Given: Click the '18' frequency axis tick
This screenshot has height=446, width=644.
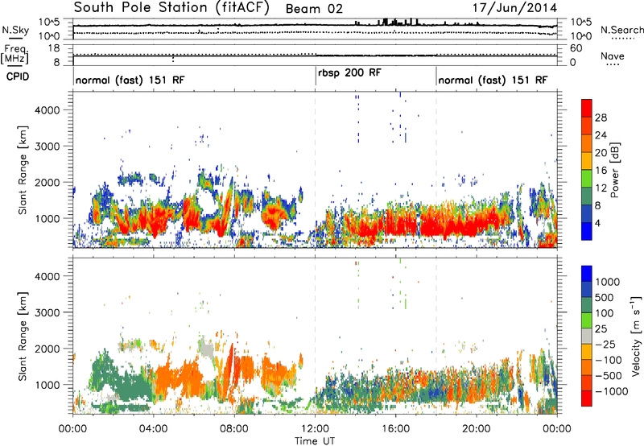Looking at the screenshot, I should pyautogui.click(x=54, y=48).
